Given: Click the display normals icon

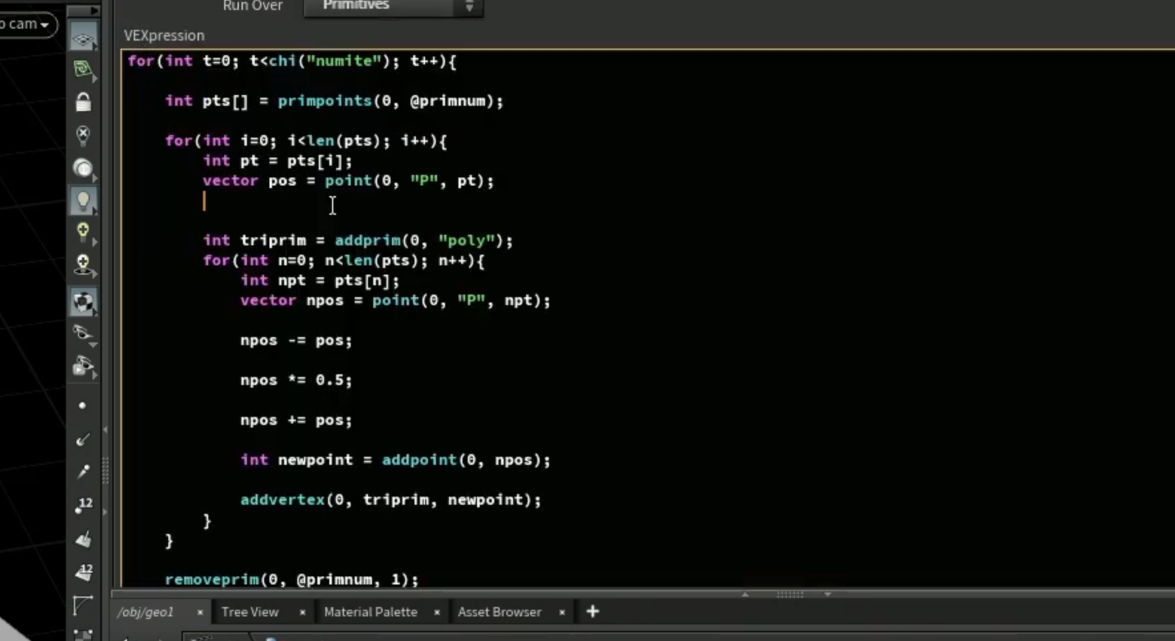Looking at the screenshot, I should [x=83, y=440].
